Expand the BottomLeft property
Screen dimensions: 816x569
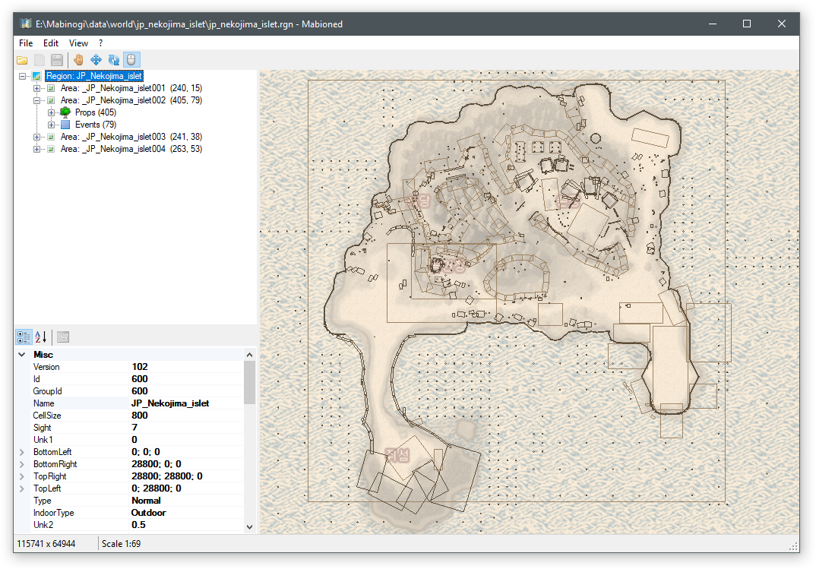pos(21,452)
